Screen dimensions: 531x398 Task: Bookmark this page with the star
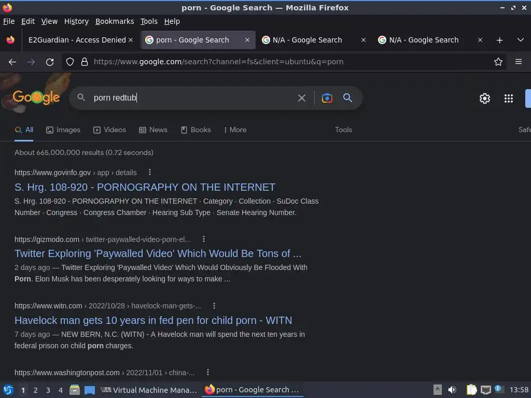click(x=498, y=62)
